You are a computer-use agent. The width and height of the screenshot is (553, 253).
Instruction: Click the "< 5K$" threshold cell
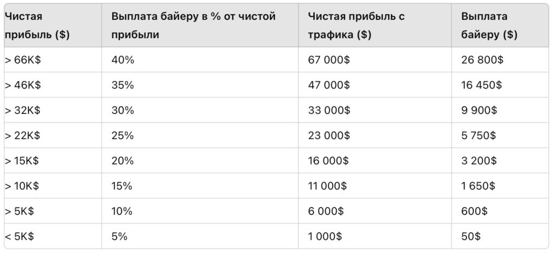pyautogui.click(x=53, y=236)
